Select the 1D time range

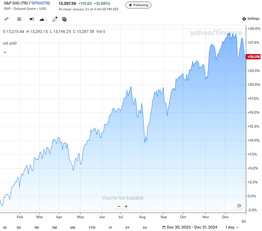coord(5,228)
